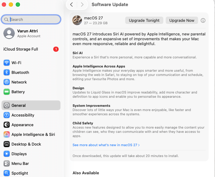Open Wi-Fi settings
The width and height of the screenshot is (215, 177).
point(31,63)
